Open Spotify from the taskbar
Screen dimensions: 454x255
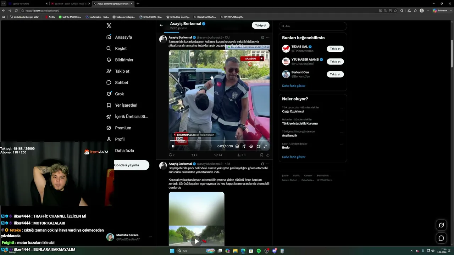pos(259,251)
